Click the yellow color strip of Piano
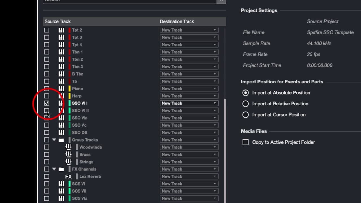 pyautogui.click(x=69, y=89)
